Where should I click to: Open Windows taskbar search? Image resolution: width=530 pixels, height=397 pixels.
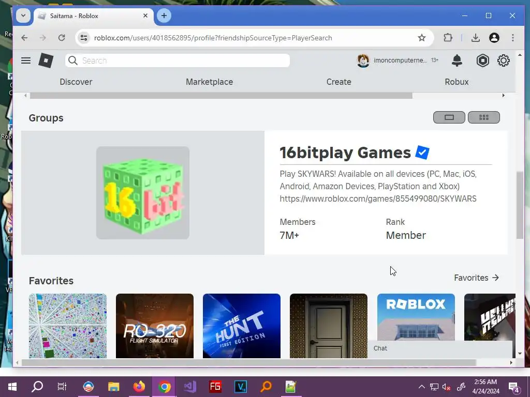(37, 387)
